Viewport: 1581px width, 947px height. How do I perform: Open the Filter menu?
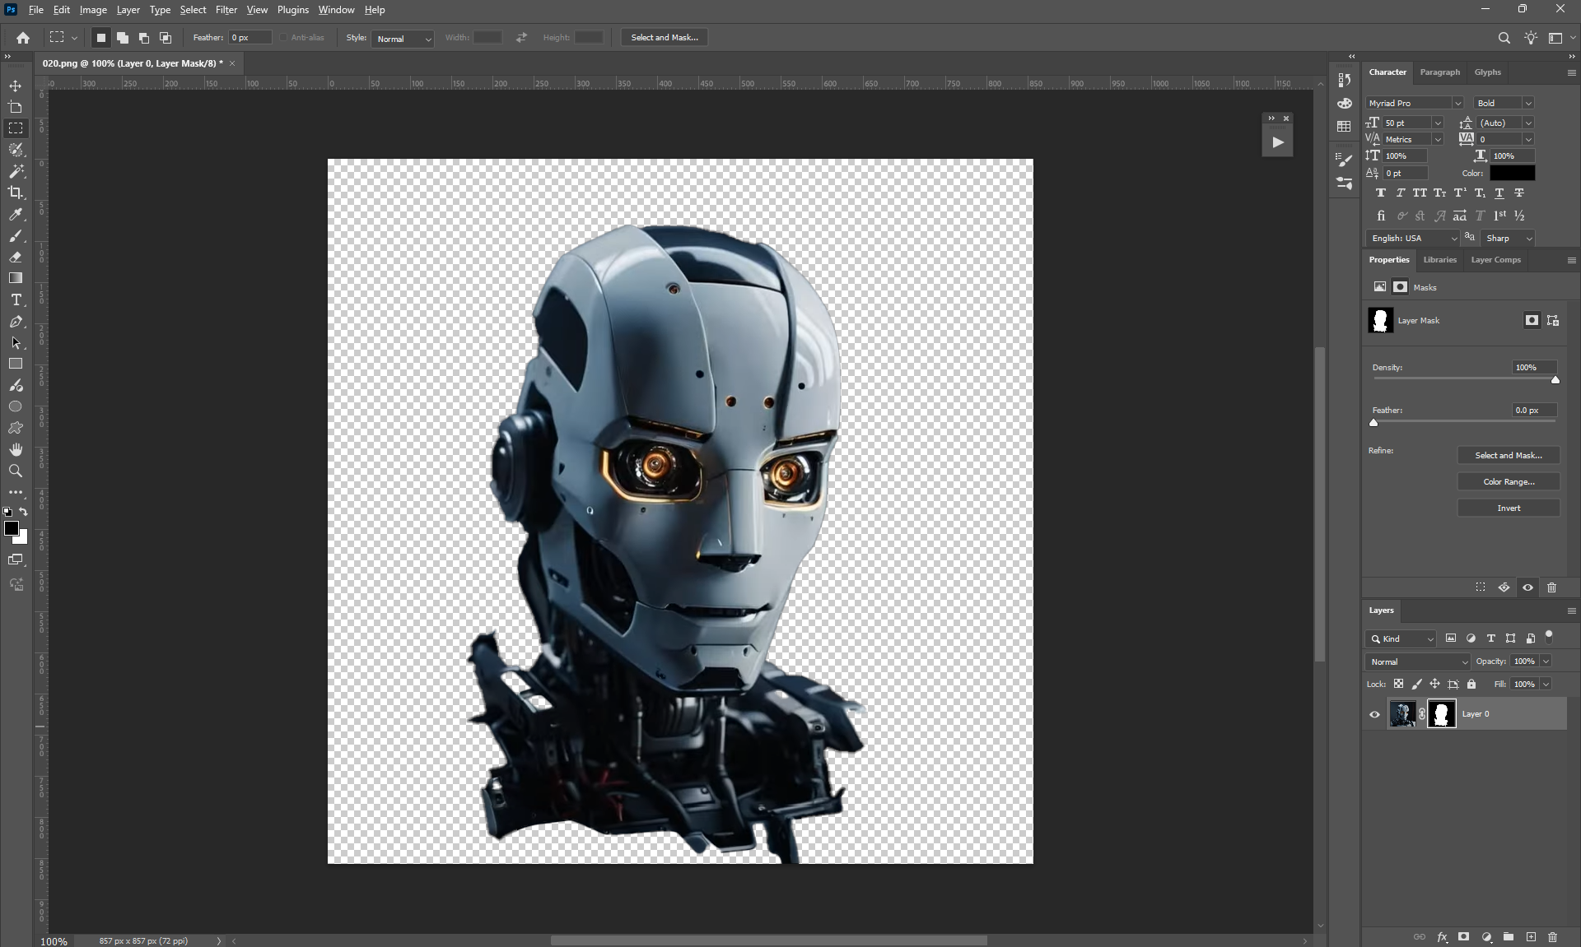(x=226, y=10)
